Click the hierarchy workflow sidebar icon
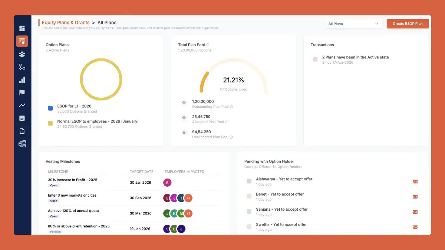Screen dimensions: 445x250 click(x=22, y=67)
